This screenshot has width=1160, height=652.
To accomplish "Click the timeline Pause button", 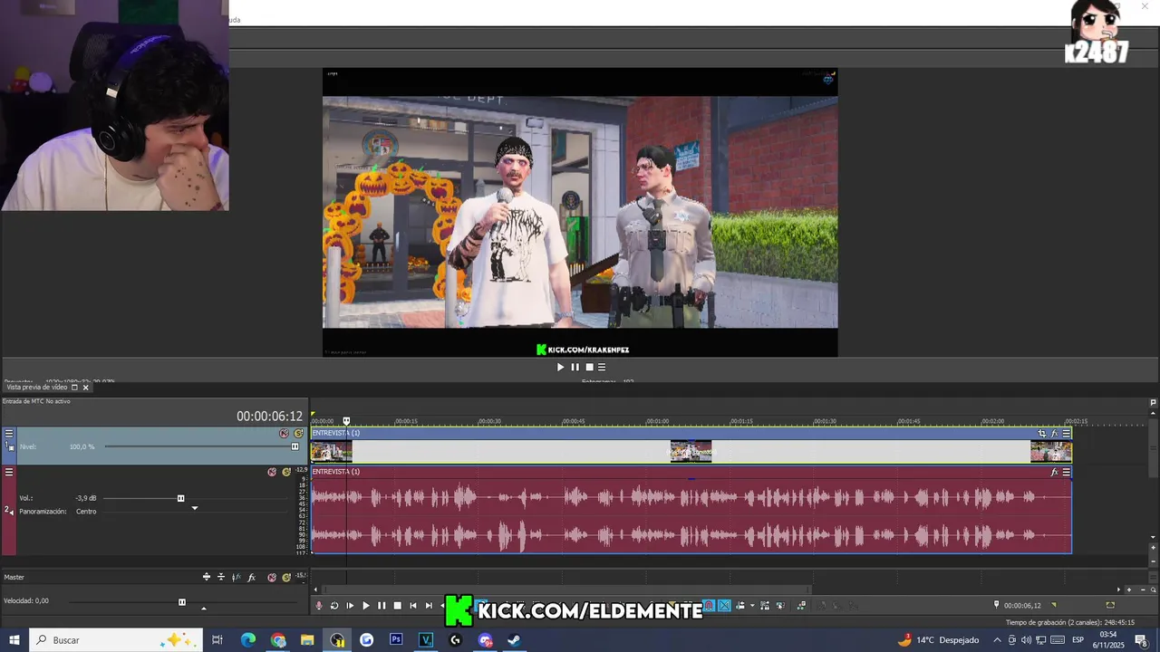I will coord(382,606).
